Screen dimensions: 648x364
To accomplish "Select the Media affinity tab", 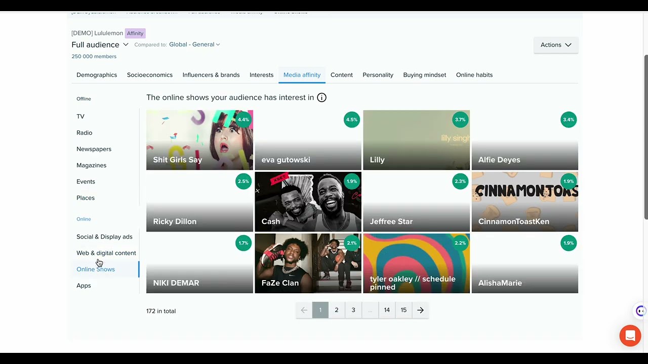I will (x=302, y=75).
